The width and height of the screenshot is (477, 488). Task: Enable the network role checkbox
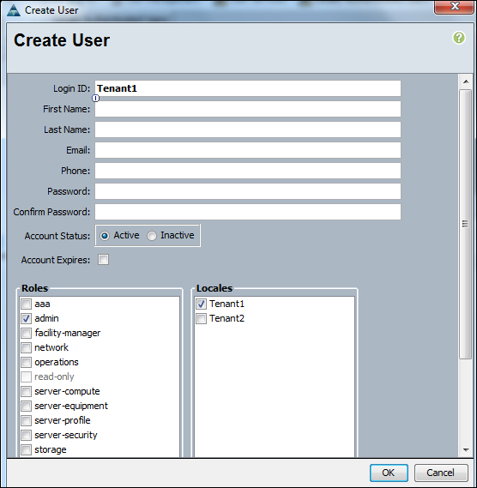[x=26, y=347]
